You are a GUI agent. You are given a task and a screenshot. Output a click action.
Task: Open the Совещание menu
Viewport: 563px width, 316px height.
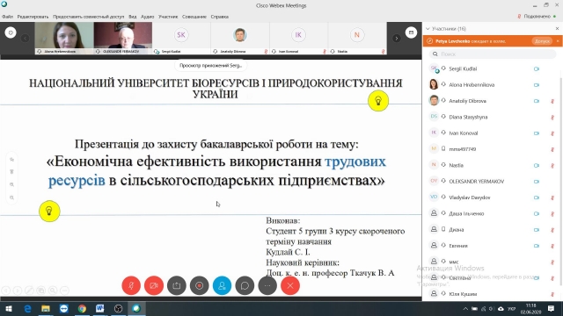(x=194, y=17)
